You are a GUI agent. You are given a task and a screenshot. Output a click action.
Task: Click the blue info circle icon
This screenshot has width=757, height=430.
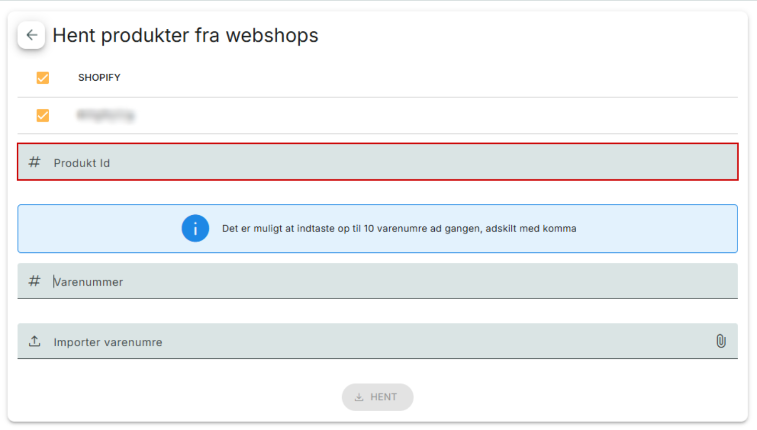[195, 229]
